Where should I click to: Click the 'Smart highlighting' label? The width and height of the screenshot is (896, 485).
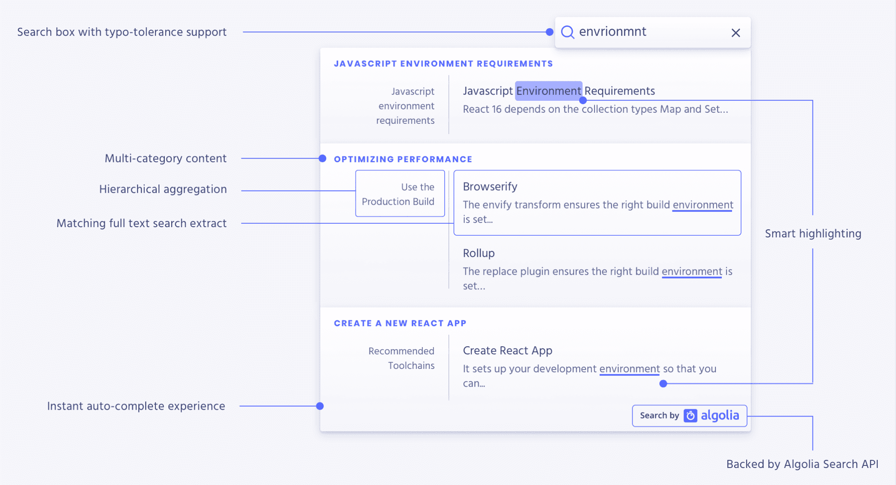pos(813,234)
